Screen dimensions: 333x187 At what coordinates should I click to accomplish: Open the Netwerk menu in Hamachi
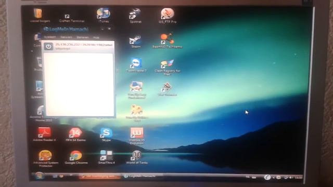66,37
